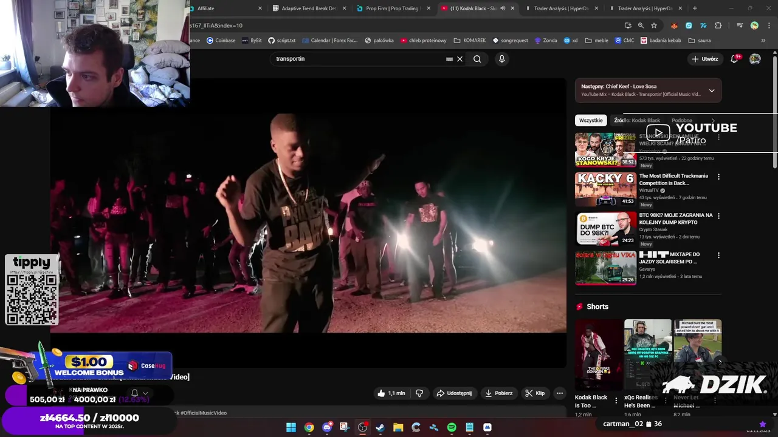Open MetaMask fox extension

(674, 25)
